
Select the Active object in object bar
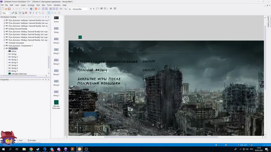click(x=56, y=19)
